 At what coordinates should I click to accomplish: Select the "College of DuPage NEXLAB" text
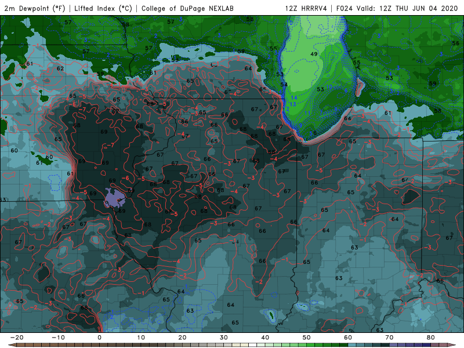tap(187, 8)
